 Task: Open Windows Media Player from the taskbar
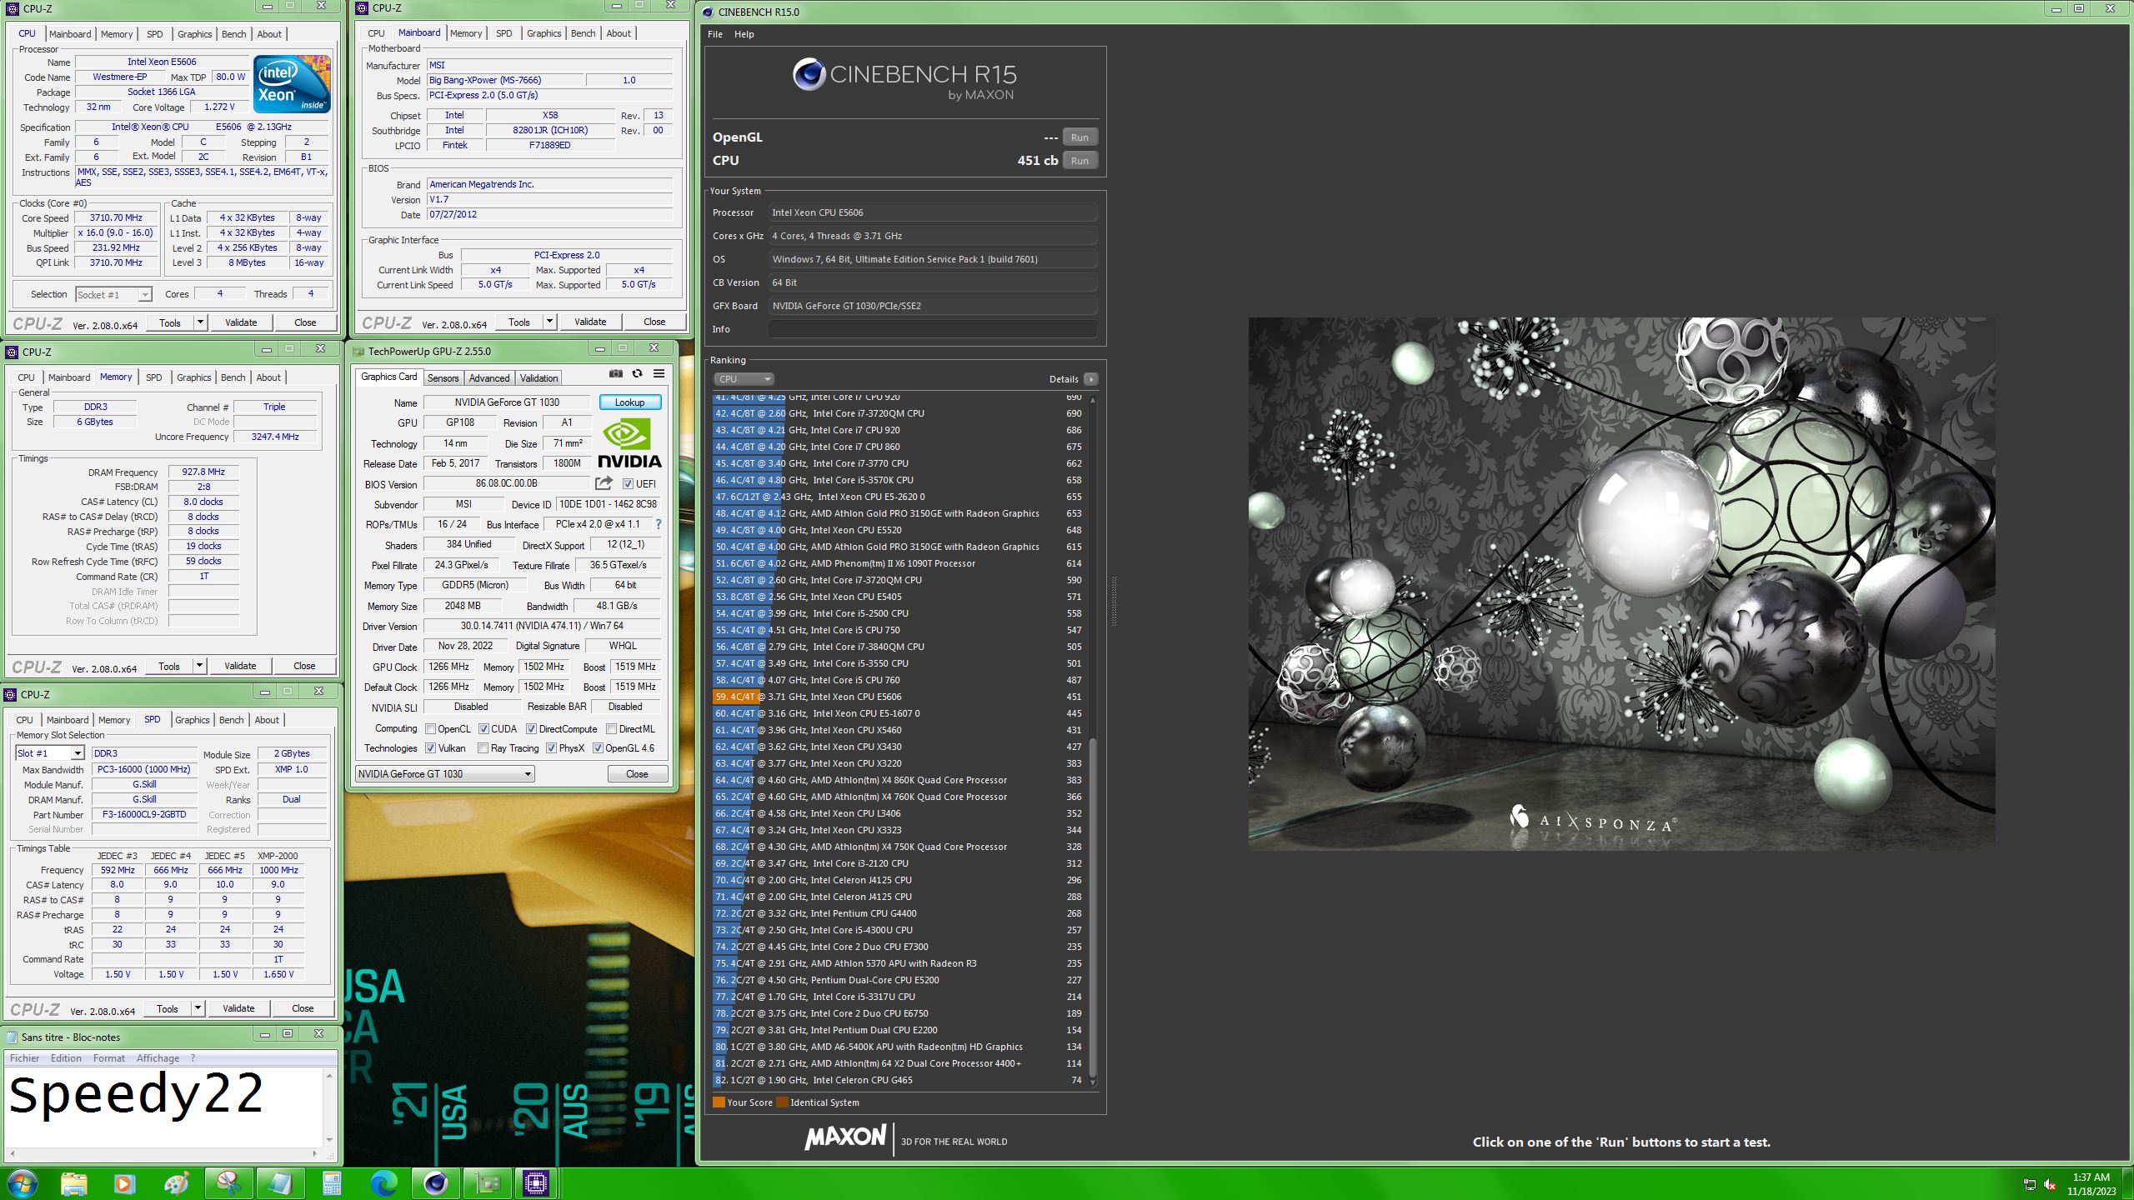coord(125,1183)
